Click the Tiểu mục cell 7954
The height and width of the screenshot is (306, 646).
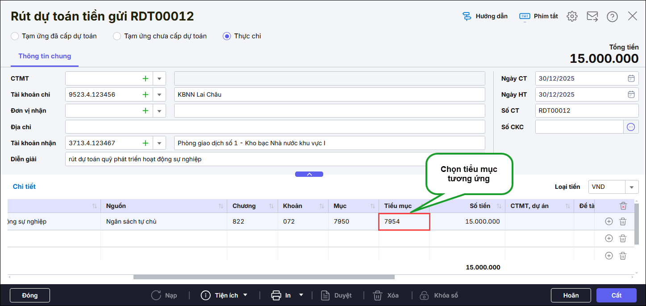point(404,221)
